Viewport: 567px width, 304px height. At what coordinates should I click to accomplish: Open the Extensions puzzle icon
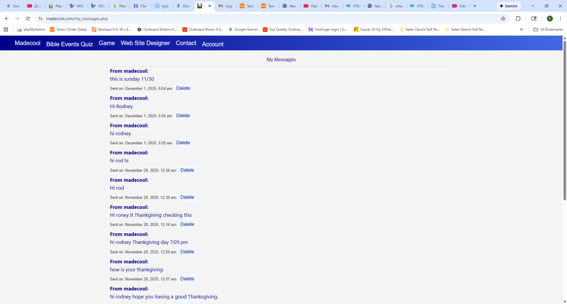coord(518,18)
